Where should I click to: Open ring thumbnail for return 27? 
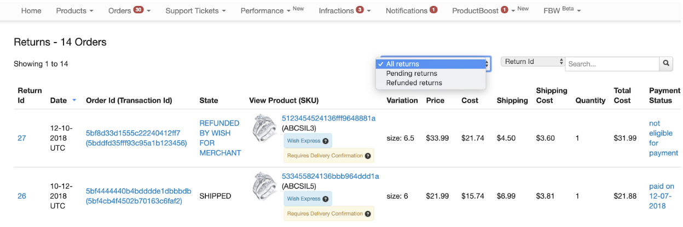(264, 128)
